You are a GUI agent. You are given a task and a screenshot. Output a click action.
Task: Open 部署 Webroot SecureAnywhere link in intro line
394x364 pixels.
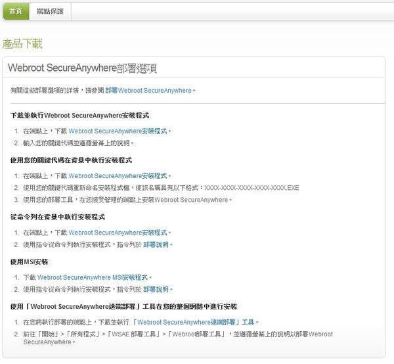click(149, 90)
